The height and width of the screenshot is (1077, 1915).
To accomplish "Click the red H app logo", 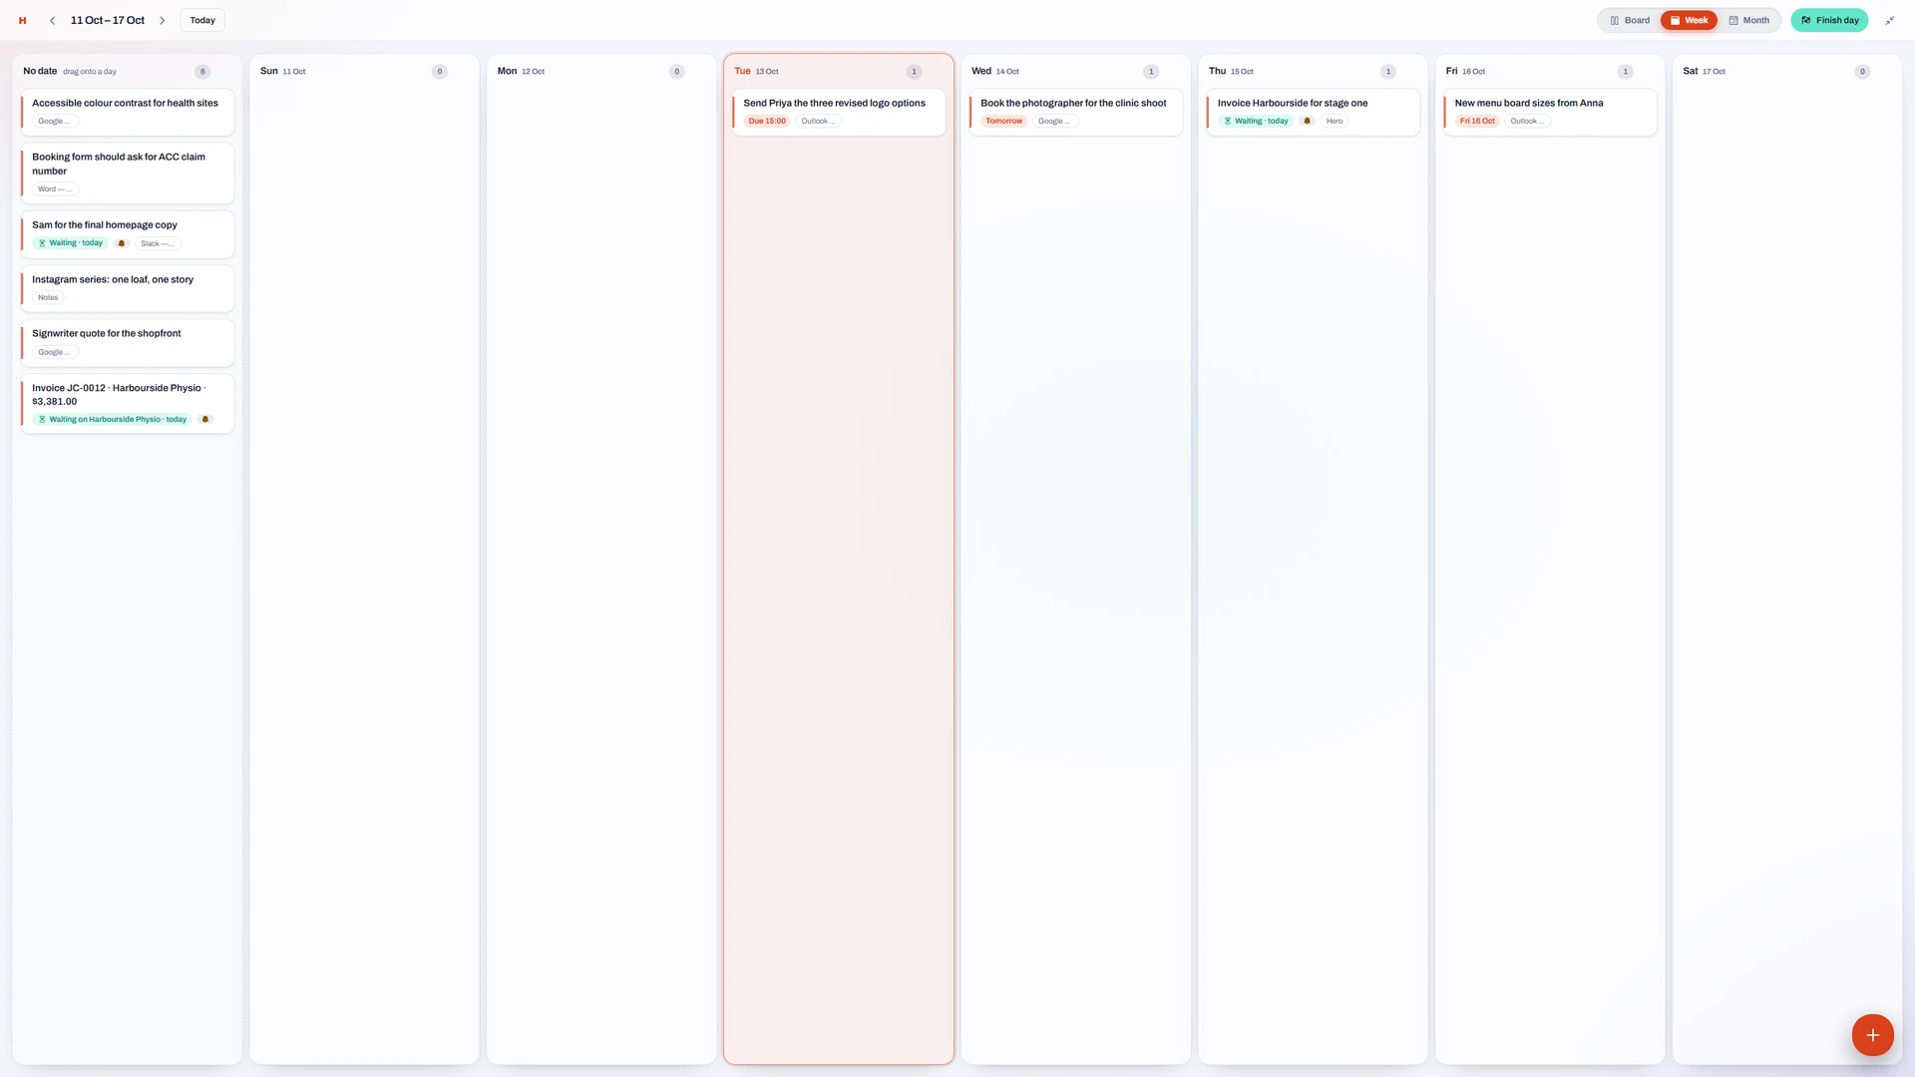I will 22,20.
